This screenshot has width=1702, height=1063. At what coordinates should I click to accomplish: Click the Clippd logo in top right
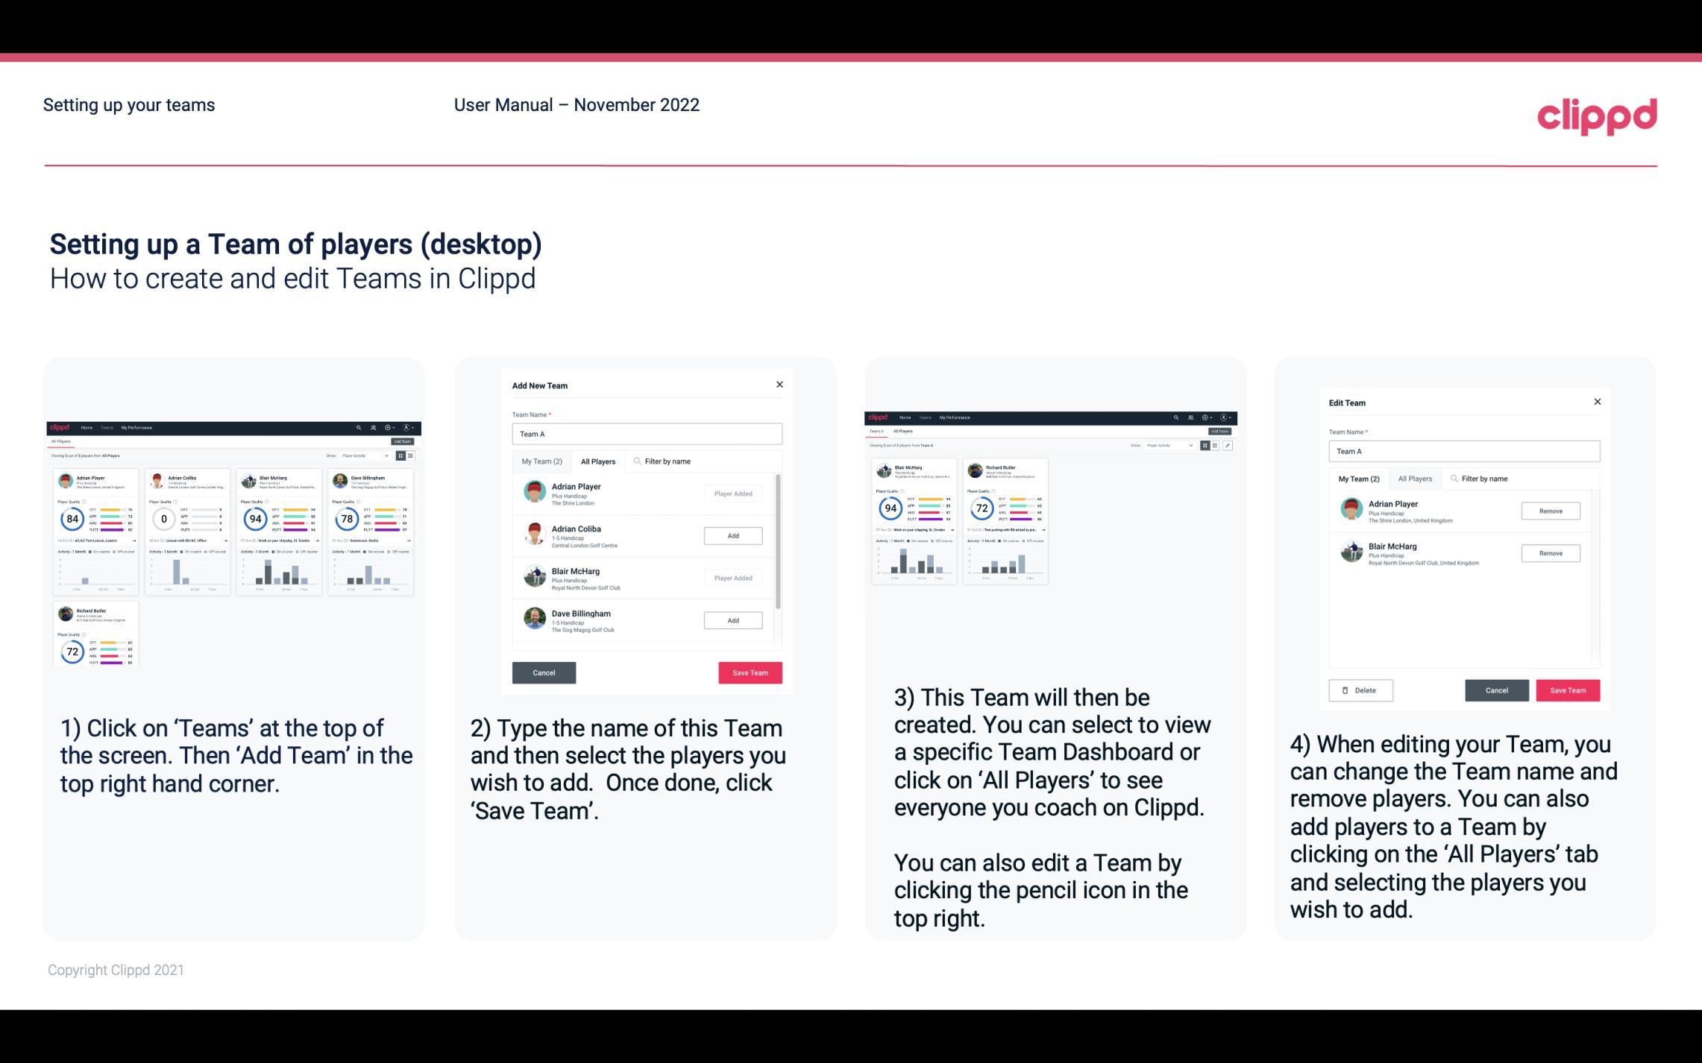[1599, 113]
